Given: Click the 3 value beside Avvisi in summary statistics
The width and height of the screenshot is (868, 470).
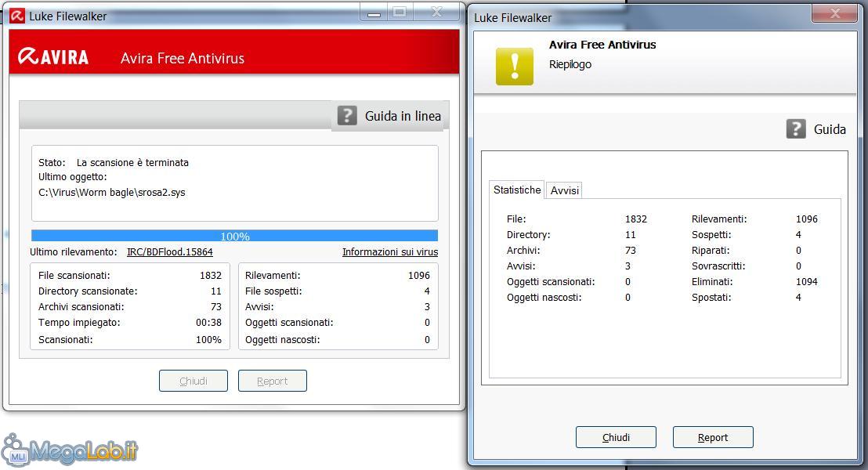Looking at the screenshot, I should [x=627, y=266].
